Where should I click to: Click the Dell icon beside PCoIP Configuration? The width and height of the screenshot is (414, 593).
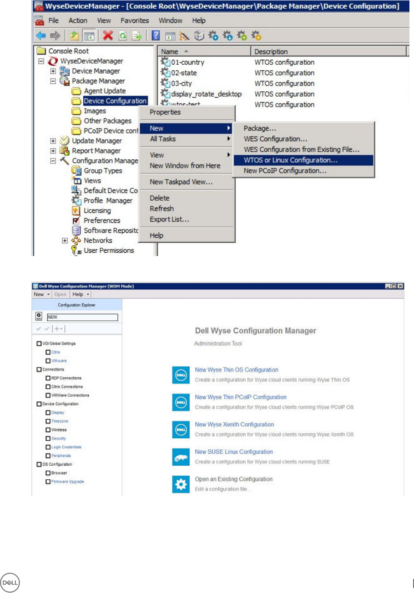tap(181, 402)
